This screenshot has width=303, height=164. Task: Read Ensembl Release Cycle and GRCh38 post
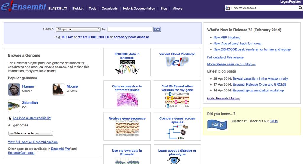[x=260, y=84]
